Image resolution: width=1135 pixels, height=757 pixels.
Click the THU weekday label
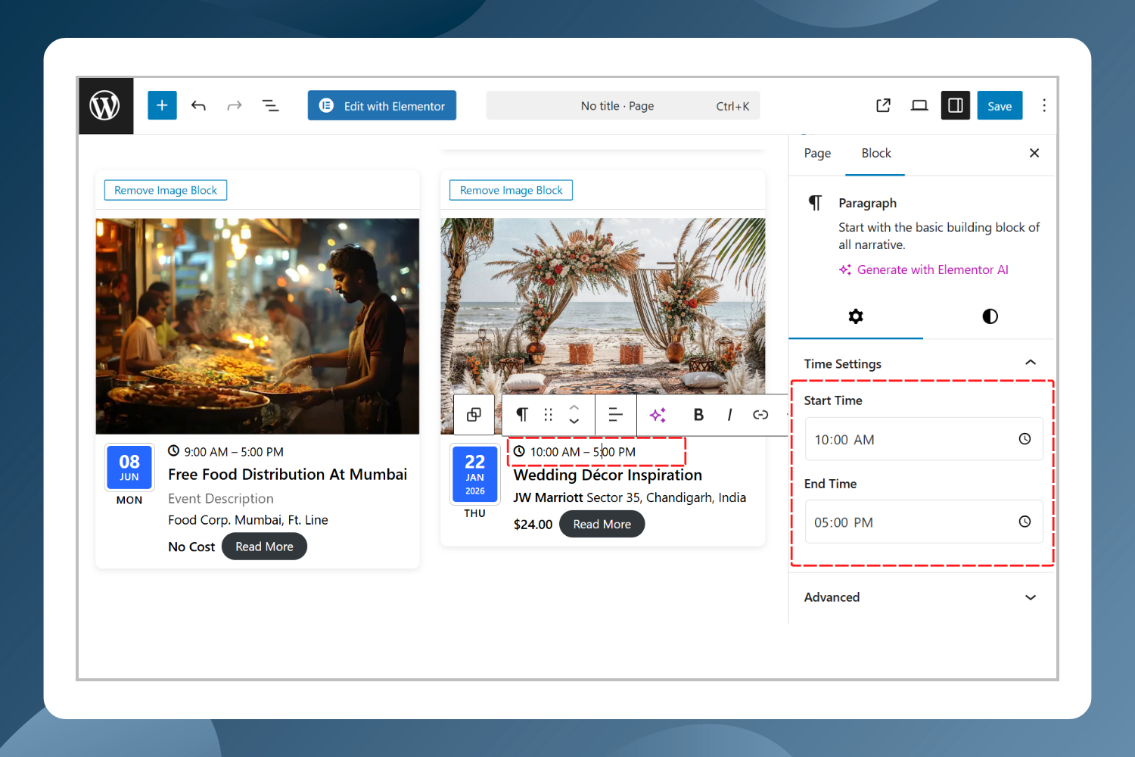(x=474, y=513)
